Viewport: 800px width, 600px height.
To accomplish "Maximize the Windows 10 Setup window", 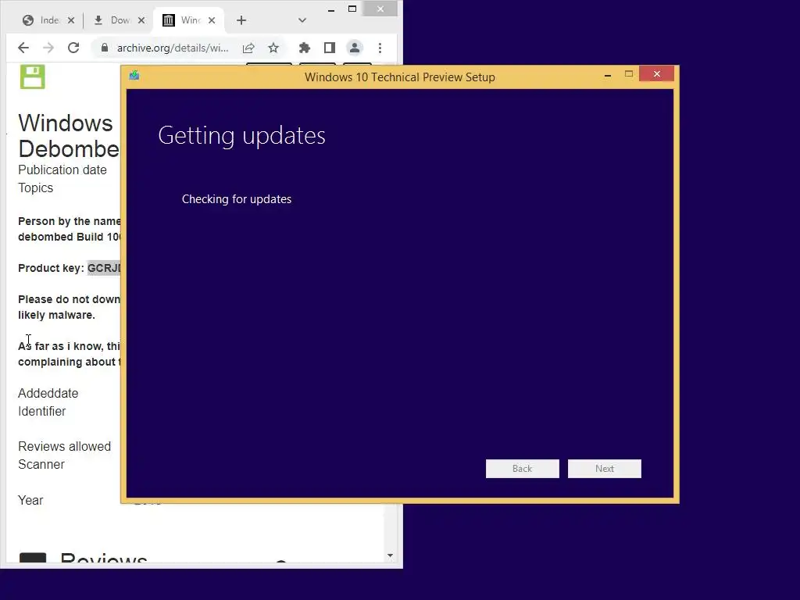I will click(x=629, y=74).
